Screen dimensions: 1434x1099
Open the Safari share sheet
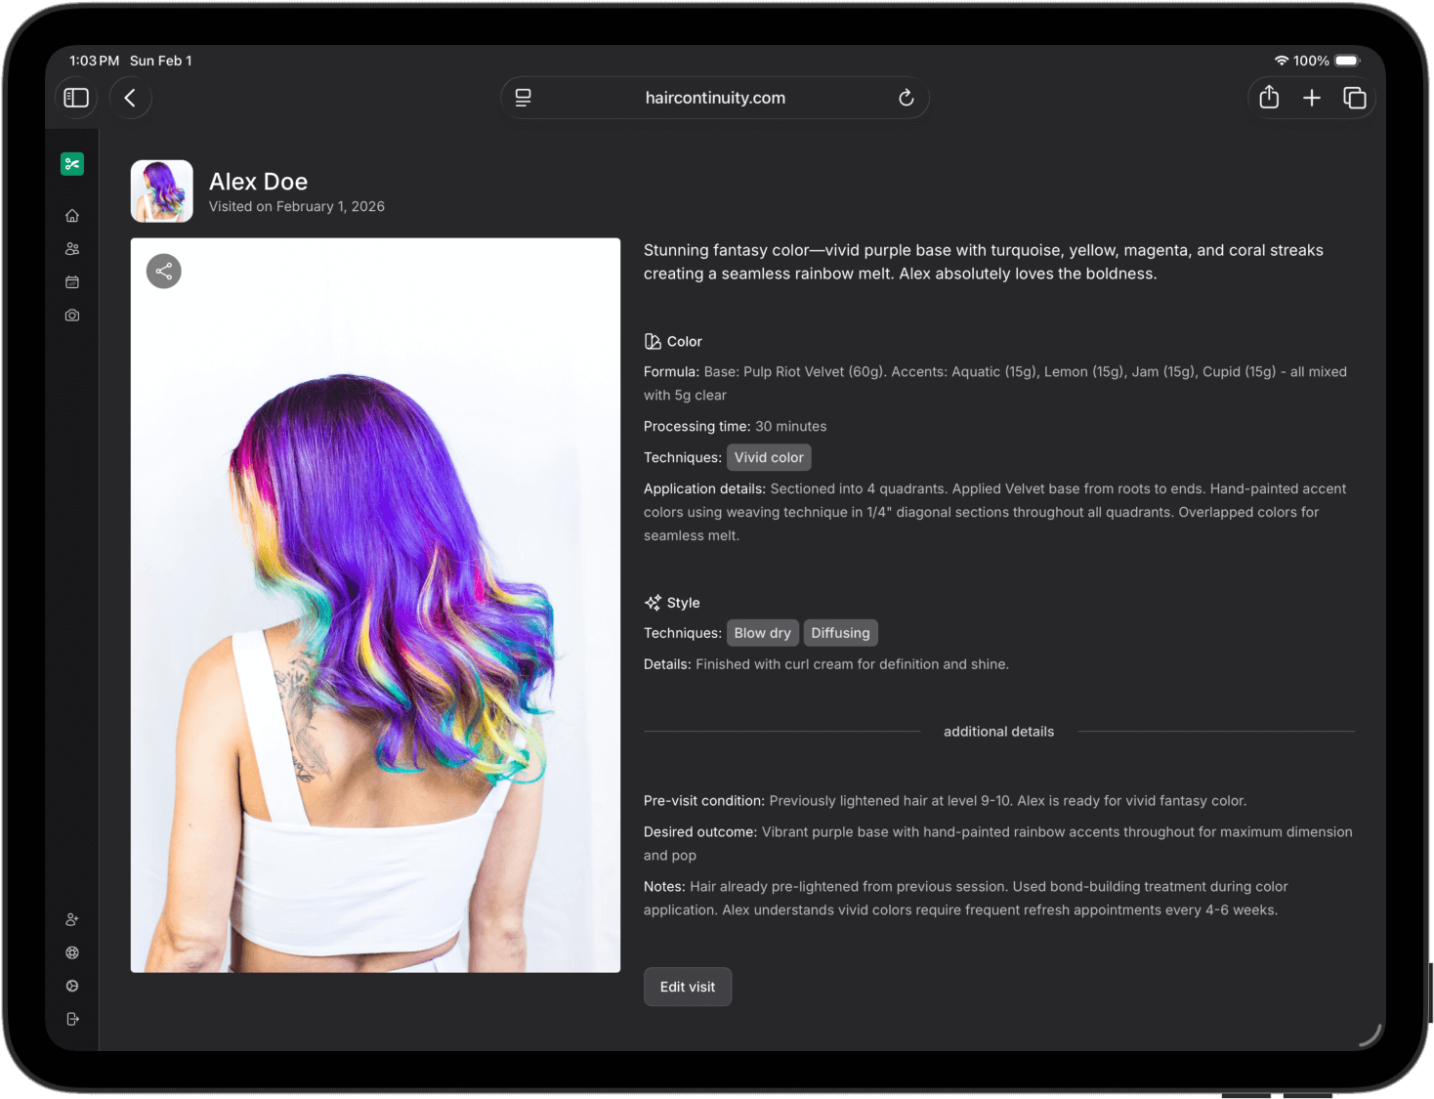pyautogui.click(x=1269, y=98)
